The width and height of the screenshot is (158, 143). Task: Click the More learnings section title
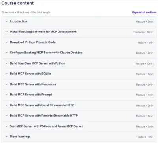(20, 137)
